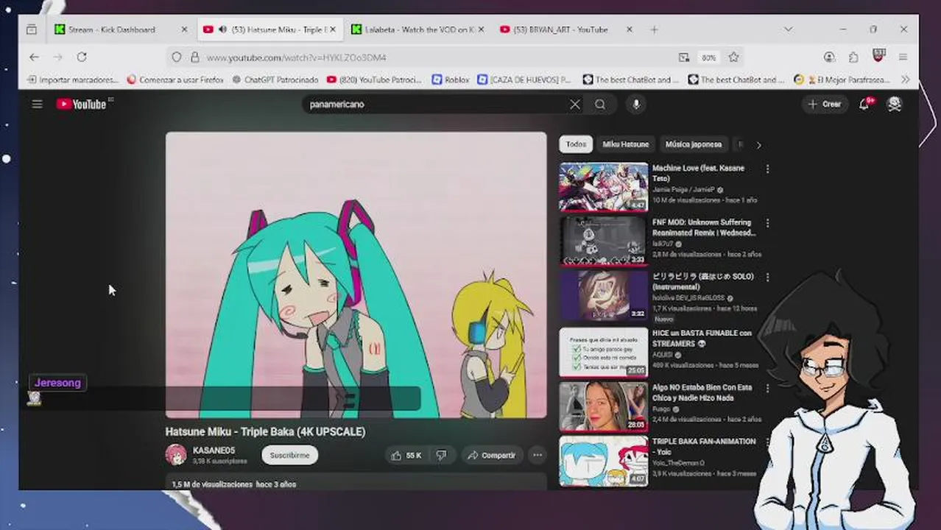Open Firefox extensions puzzle icon
This screenshot has width=941, height=530.
[853, 57]
